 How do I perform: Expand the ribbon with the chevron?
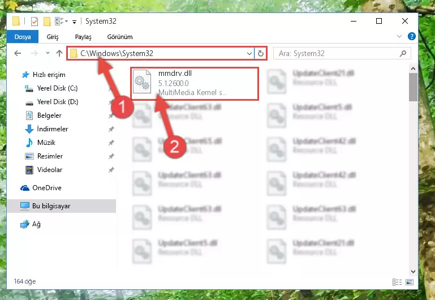pos(399,36)
